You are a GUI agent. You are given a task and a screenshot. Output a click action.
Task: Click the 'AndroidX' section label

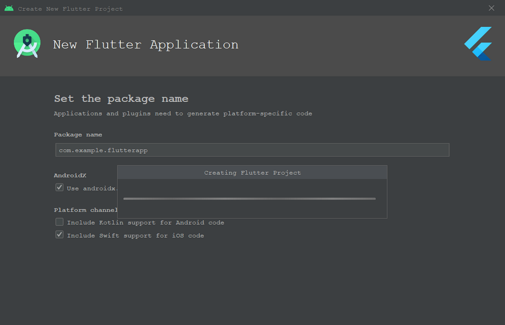coord(70,175)
